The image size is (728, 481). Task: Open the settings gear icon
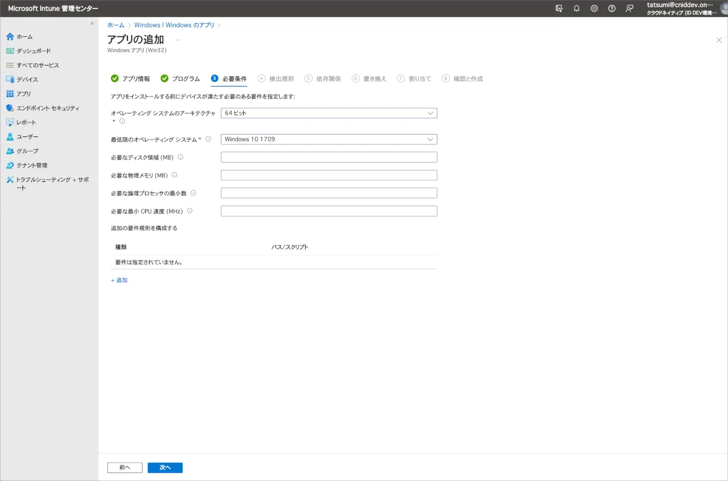(x=594, y=8)
